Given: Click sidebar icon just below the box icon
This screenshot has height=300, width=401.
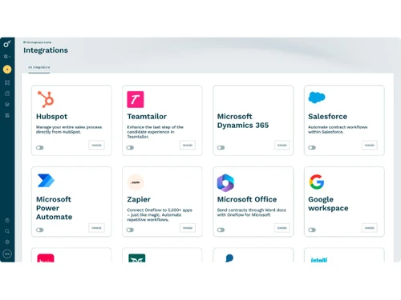Looking at the screenshot, I should click(7, 104).
